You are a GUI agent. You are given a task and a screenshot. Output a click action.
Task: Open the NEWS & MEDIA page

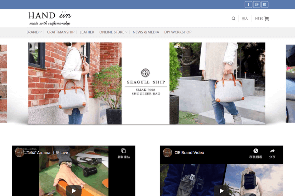(x=146, y=32)
